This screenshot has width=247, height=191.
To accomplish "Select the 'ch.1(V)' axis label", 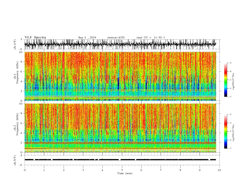I will pos(15,44).
